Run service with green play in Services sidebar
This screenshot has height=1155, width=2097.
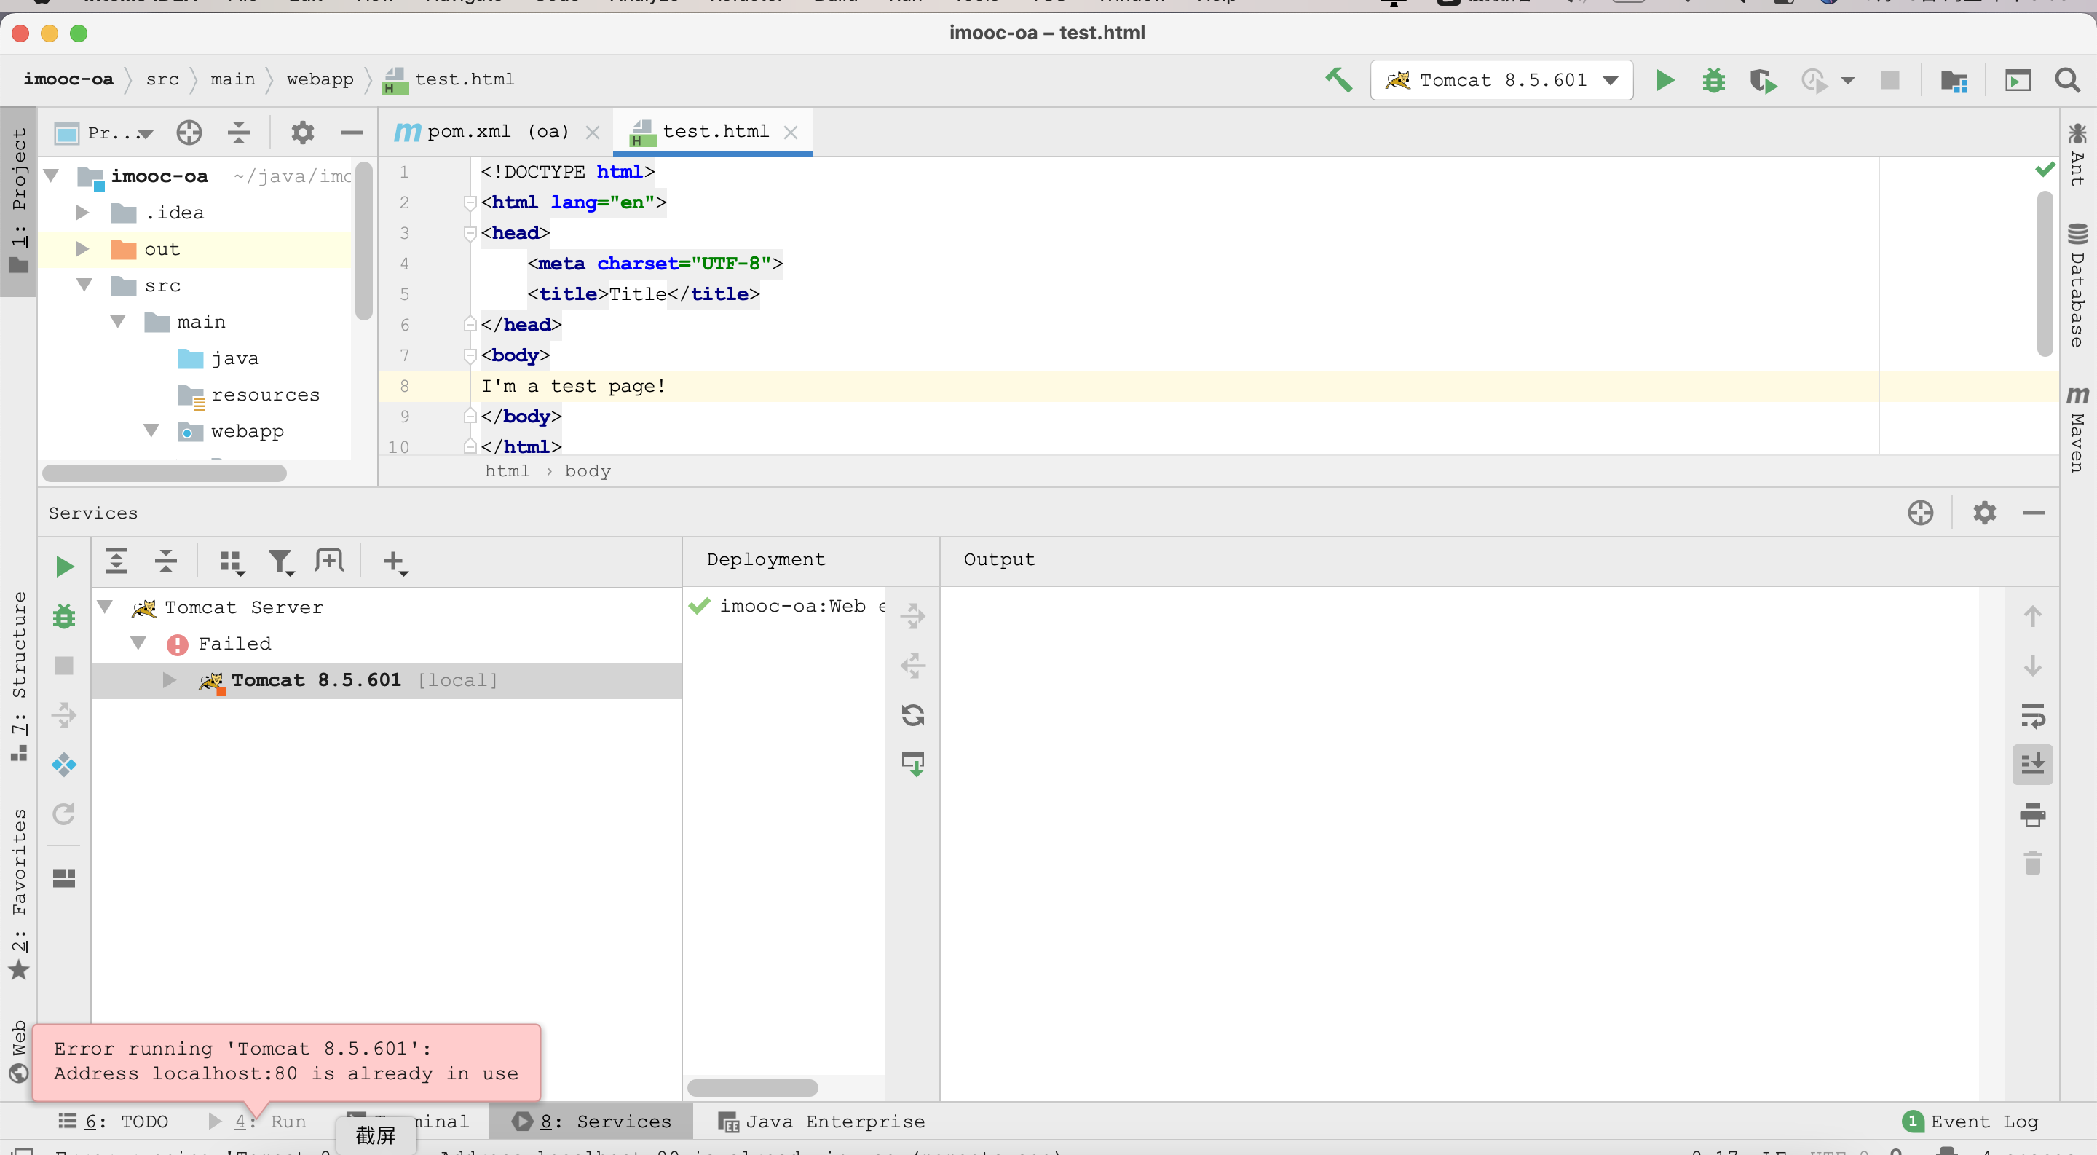click(x=64, y=566)
